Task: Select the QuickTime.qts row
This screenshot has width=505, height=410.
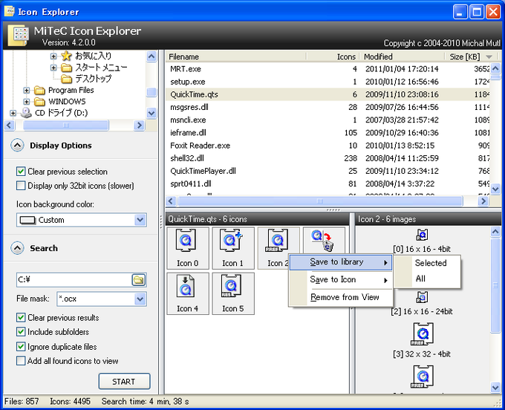Action: tap(328, 94)
